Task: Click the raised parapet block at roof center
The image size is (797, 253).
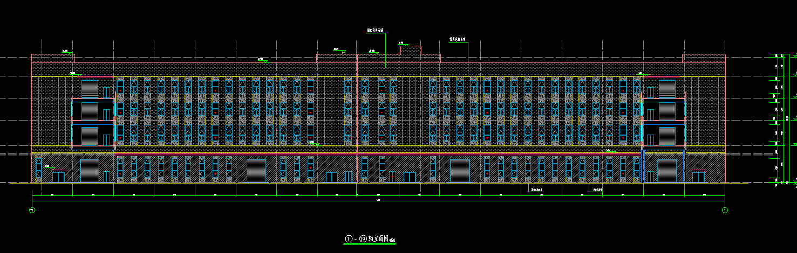Action: coord(410,50)
